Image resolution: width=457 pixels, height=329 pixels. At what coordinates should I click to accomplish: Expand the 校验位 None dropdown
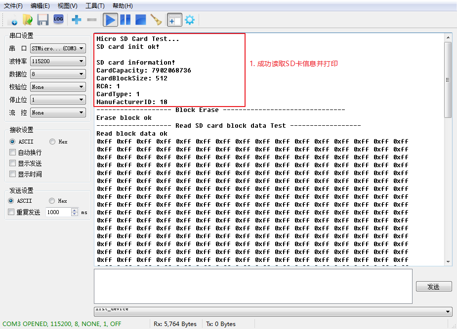58,87
